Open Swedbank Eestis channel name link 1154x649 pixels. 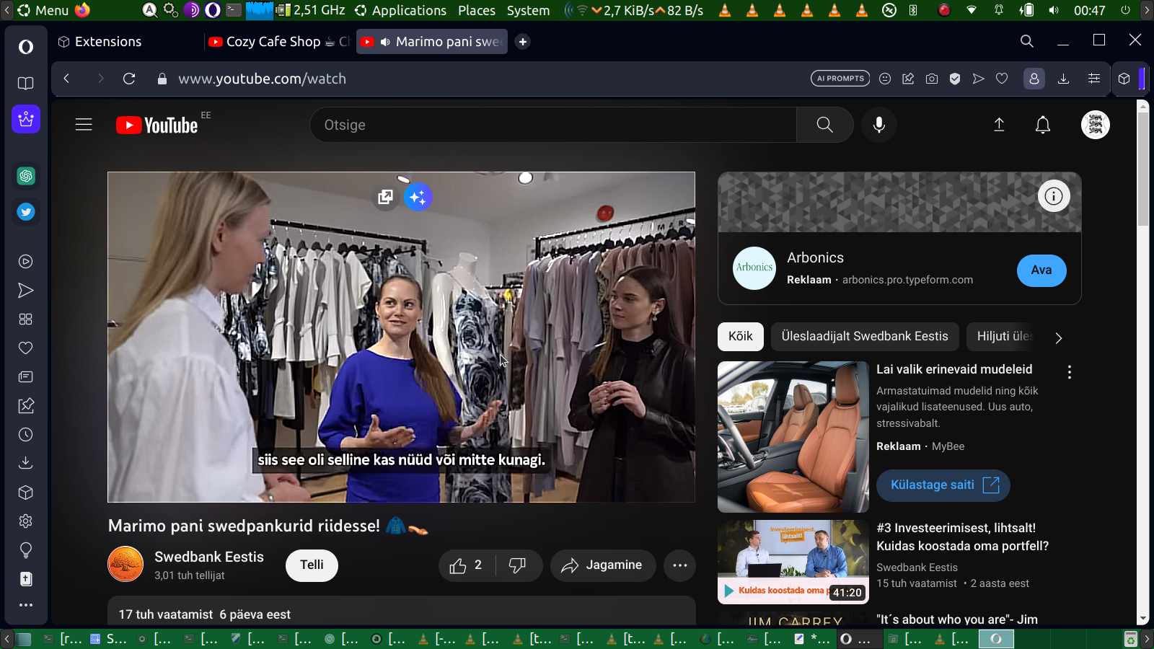[x=209, y=557]
